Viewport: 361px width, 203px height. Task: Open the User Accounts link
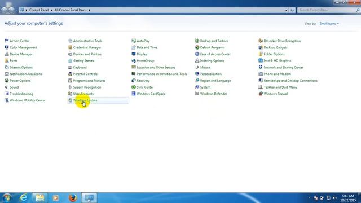[x=83, y=94]
